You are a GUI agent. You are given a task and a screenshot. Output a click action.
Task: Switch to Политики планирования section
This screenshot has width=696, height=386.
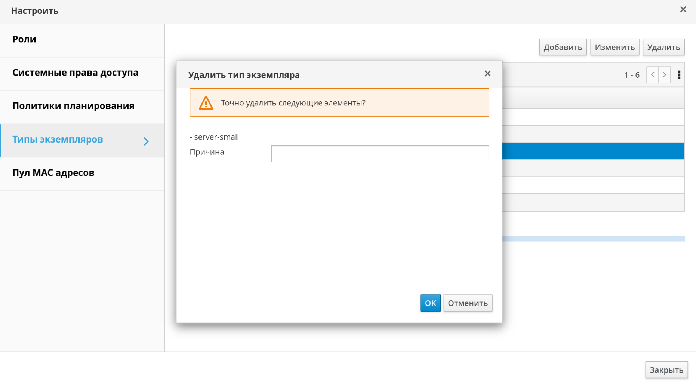[73, 106]
